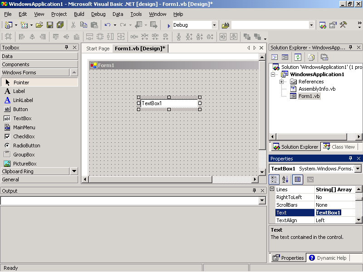Click the Open File folder icon

39,25
